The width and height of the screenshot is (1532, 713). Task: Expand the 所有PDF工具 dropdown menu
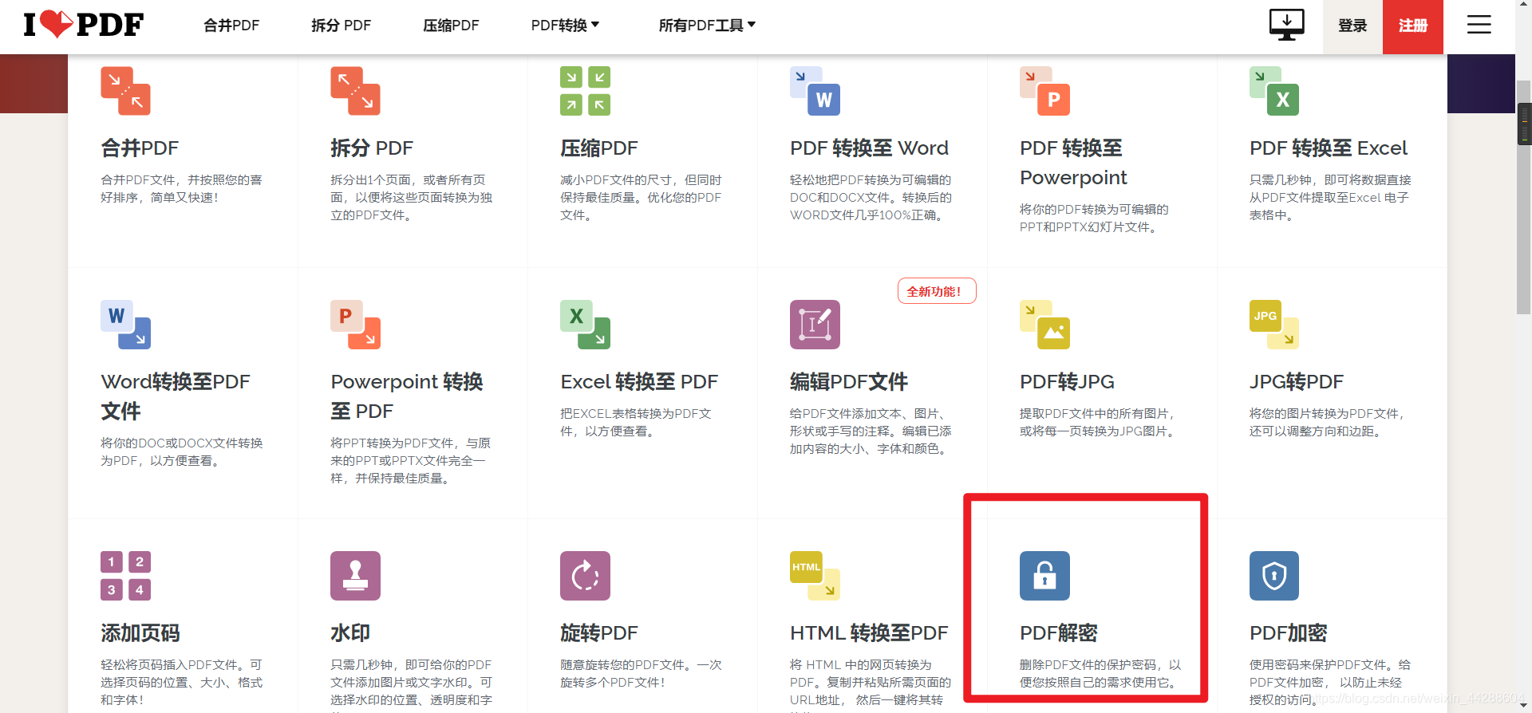[x=707, y=26]
